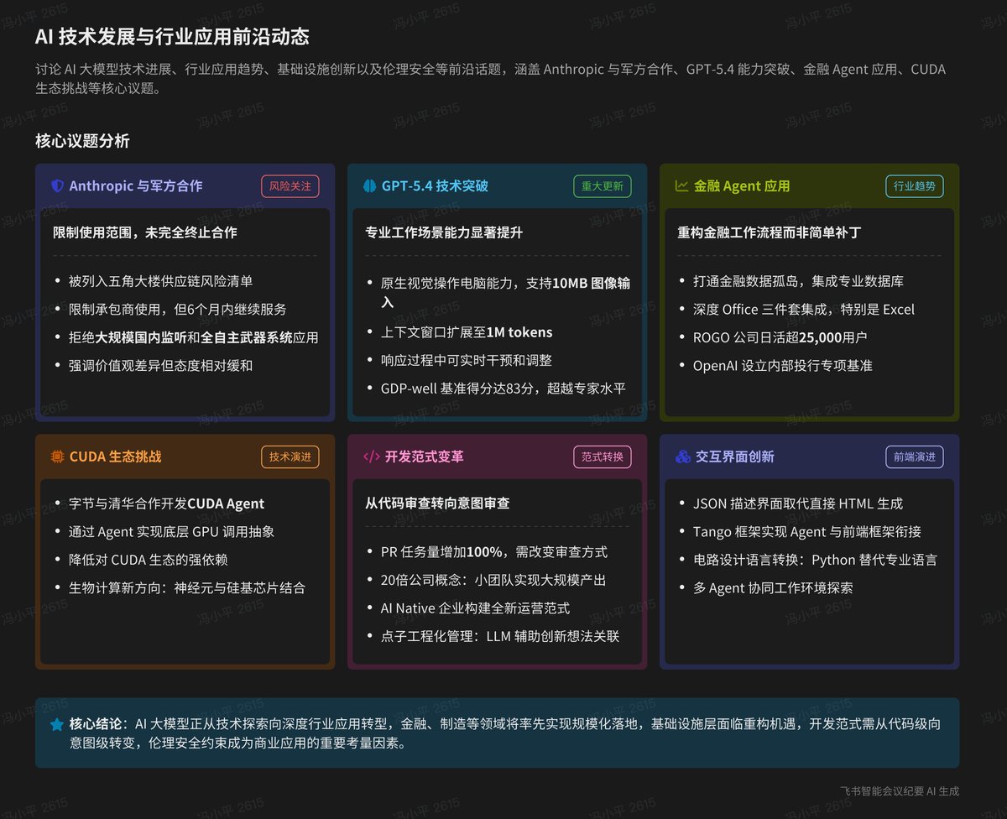
Task: Click the shield icon beside Anthropic 与军方合作
Action: click(x=58, y=186)
